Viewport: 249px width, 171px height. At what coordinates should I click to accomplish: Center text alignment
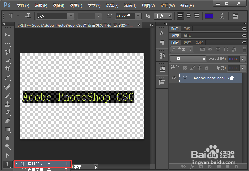point(188,16)
